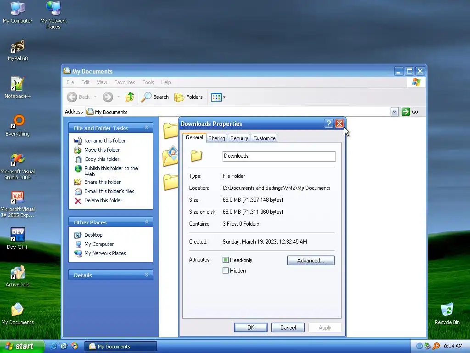Click Share this folder
This screenshot has width=470, height=353.
tap(102, 182)
